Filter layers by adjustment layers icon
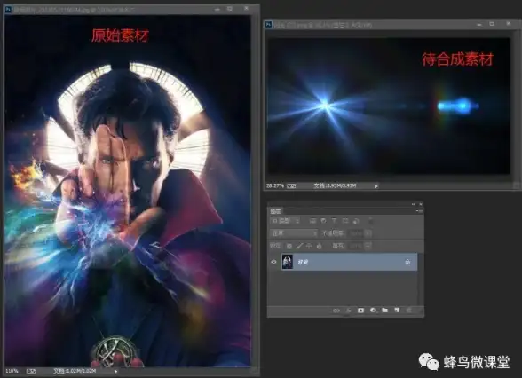The width and height of the screenshot is (522, 378). 323,221
